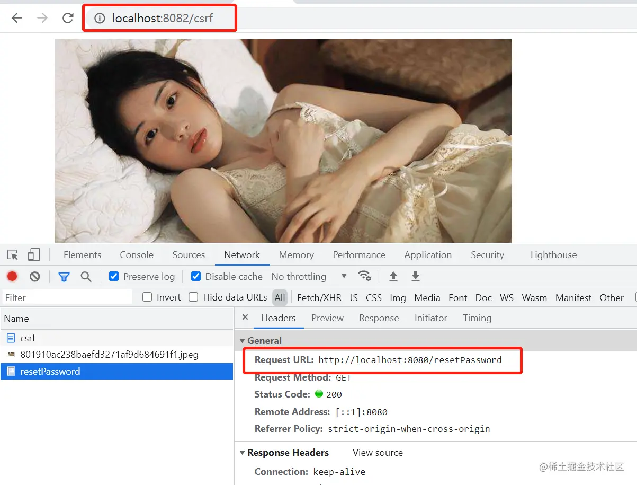Open the Sources panel
This screenshot has height=485, width=637.
tap(189, 255)
